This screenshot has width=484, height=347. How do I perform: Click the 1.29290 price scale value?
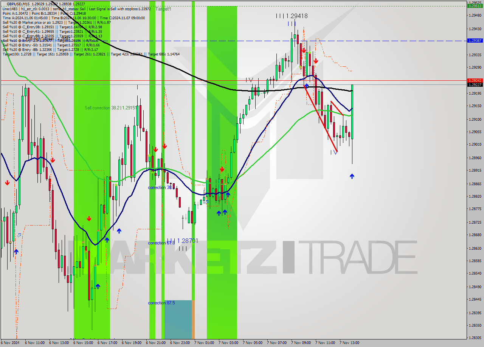click(x=475, y=68)
